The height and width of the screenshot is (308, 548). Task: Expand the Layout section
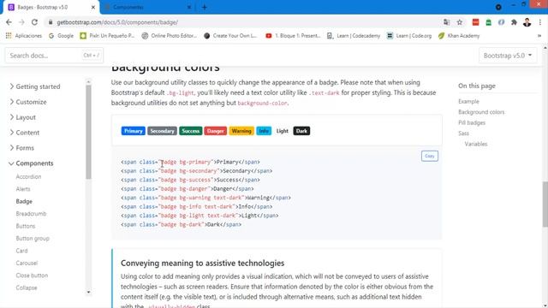pos(23,117)
